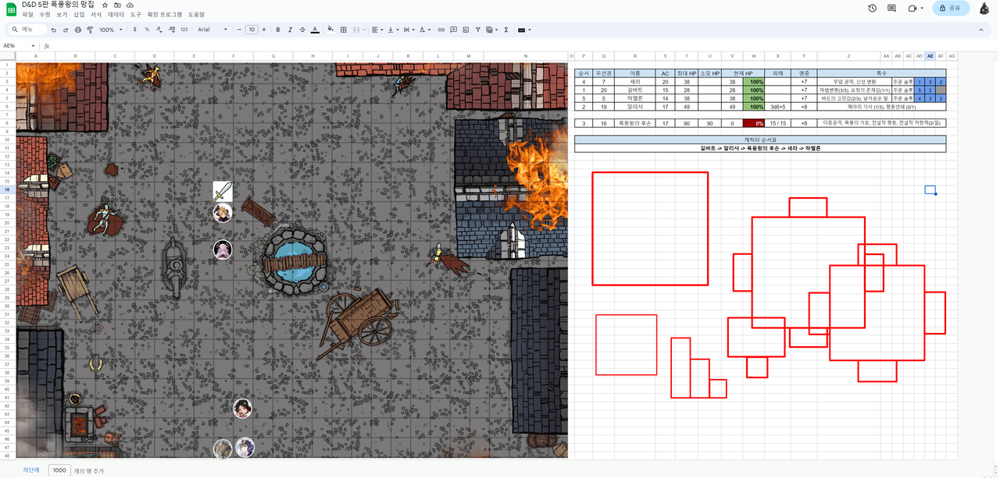
Task: Open the 보기 menu
Action: click(62, 15)
